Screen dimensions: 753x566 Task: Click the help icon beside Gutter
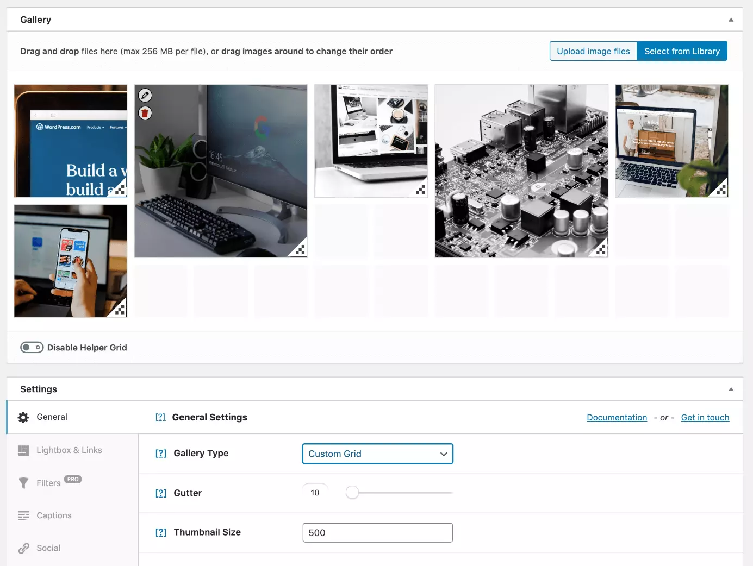click(161, 493)
